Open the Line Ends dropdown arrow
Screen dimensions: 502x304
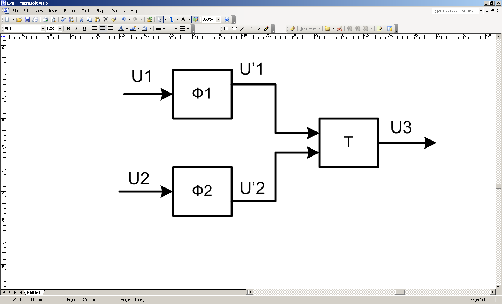[188, 29]
